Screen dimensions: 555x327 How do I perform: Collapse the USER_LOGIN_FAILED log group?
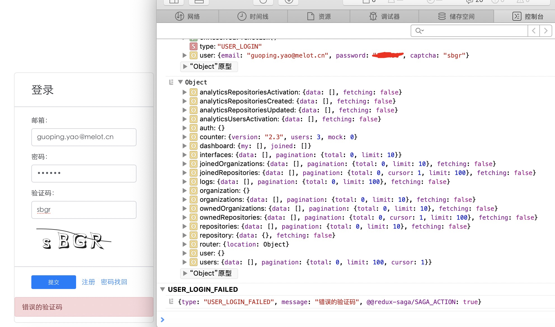(163, 289)
